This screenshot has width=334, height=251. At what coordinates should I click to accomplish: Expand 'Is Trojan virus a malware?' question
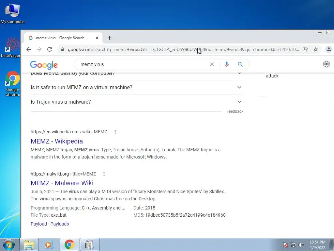[x=137, y=102]
